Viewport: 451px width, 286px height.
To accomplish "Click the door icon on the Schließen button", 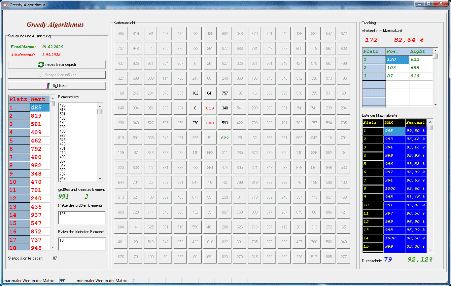I will [49, 86].
